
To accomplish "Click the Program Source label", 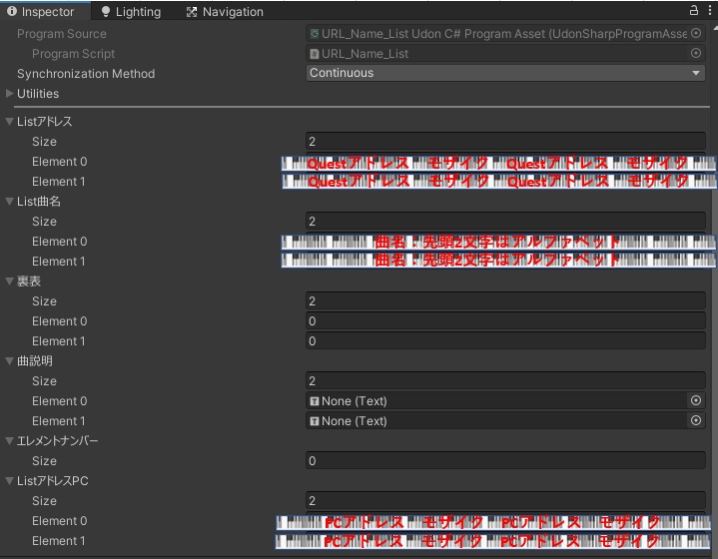I will click(61, 33).
